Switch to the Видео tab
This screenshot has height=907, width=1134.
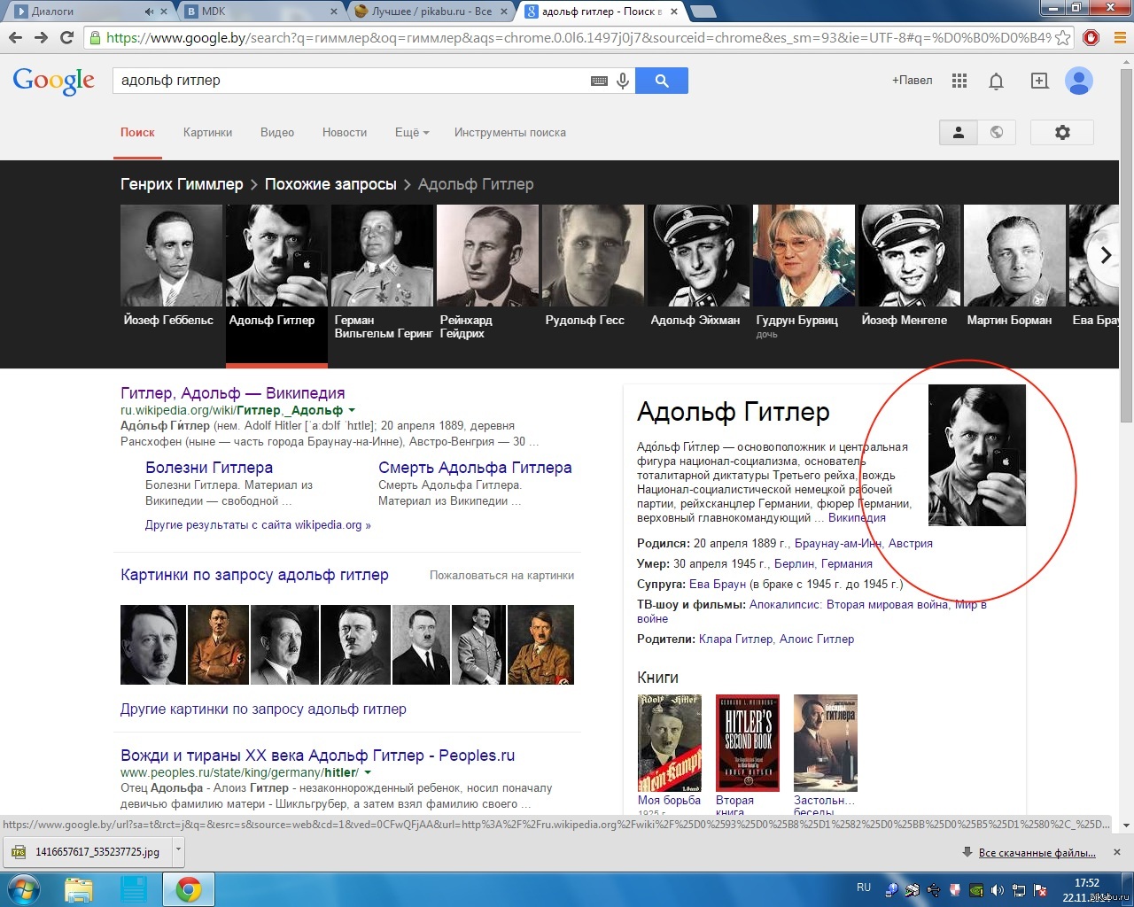click(277, 132)
